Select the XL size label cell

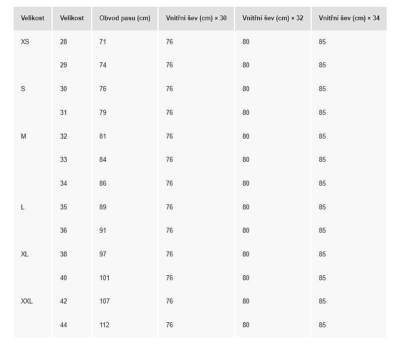[25, 254]
